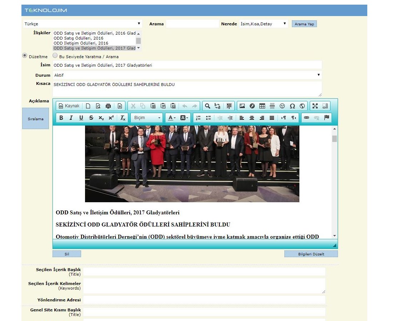This screenshot has width=393, height=321.
Task: Insert a link icon
Action: pyautogui.click(x=307, y=118)
